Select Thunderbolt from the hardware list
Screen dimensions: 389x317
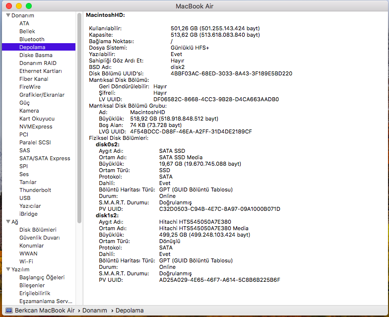(35, 190)
